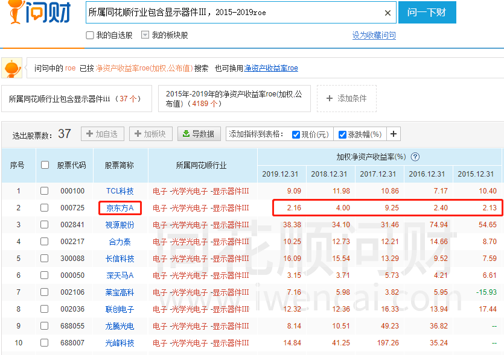Click the 添加条件 button
This screenshot has width=504, height=355.
pos(346,98)
